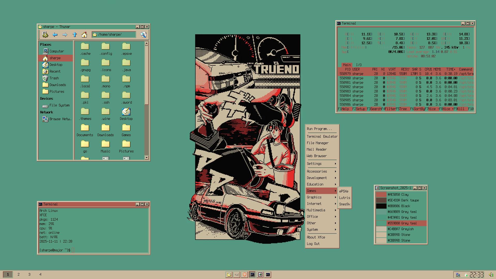The width and height of the screenshot is (496, 279).
Task: Go up to parent folder in Thunar
Action: [75, 35]
